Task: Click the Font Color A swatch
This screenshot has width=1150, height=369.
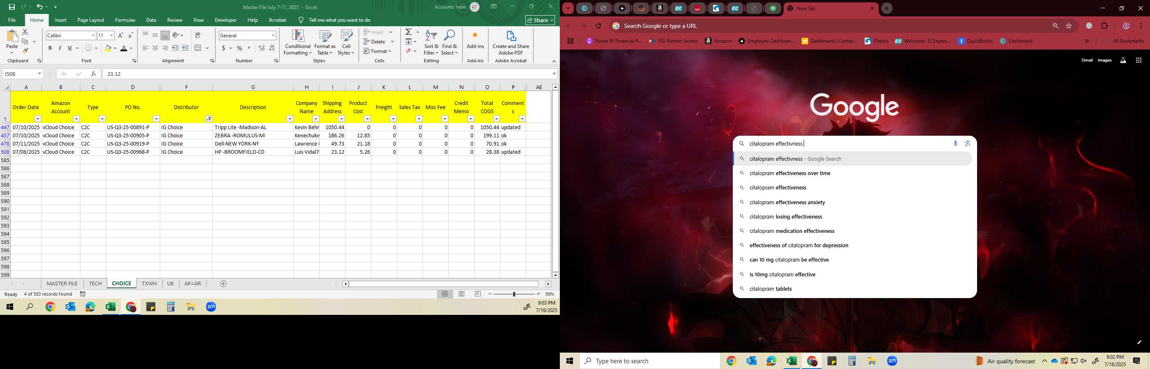Action: [124, 48]
